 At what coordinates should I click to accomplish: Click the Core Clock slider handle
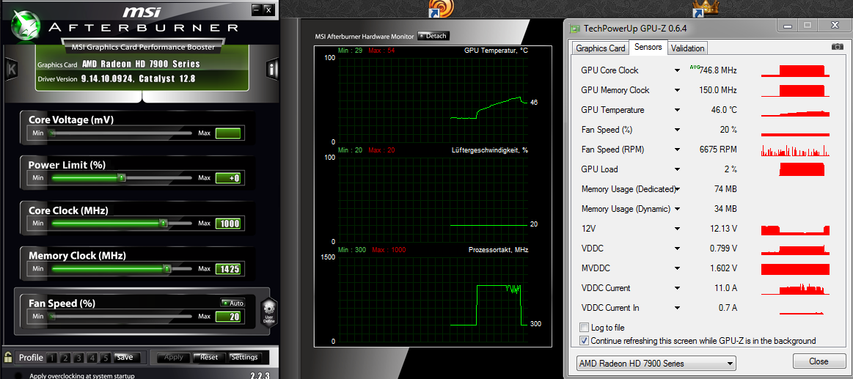click(164, 223)
